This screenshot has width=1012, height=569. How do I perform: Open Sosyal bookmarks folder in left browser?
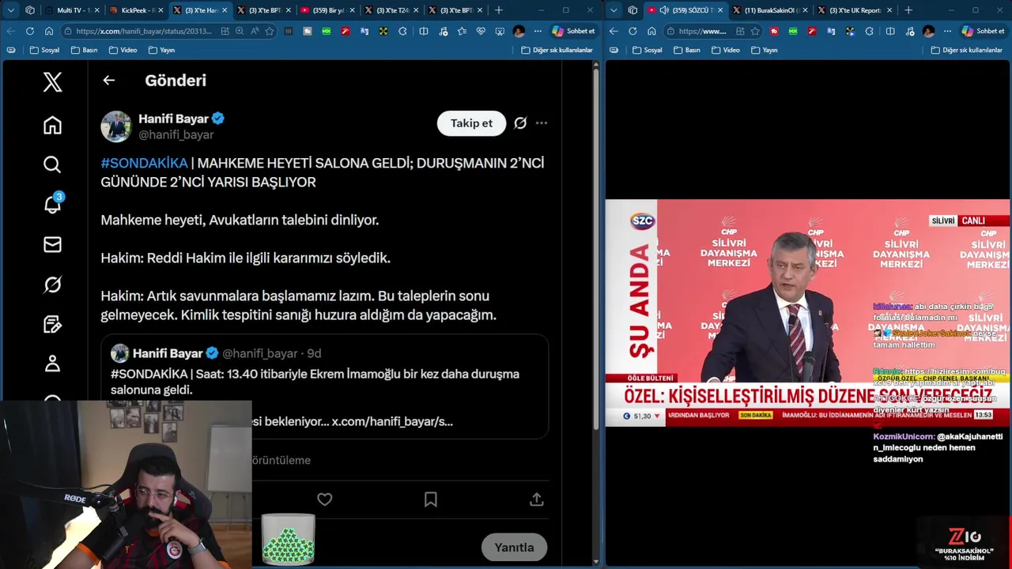tap(44, 50)
